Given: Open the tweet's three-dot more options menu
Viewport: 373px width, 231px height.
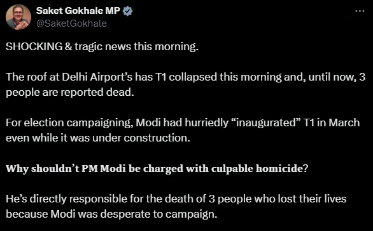Looking at the screenshot, I should point(360,11).
